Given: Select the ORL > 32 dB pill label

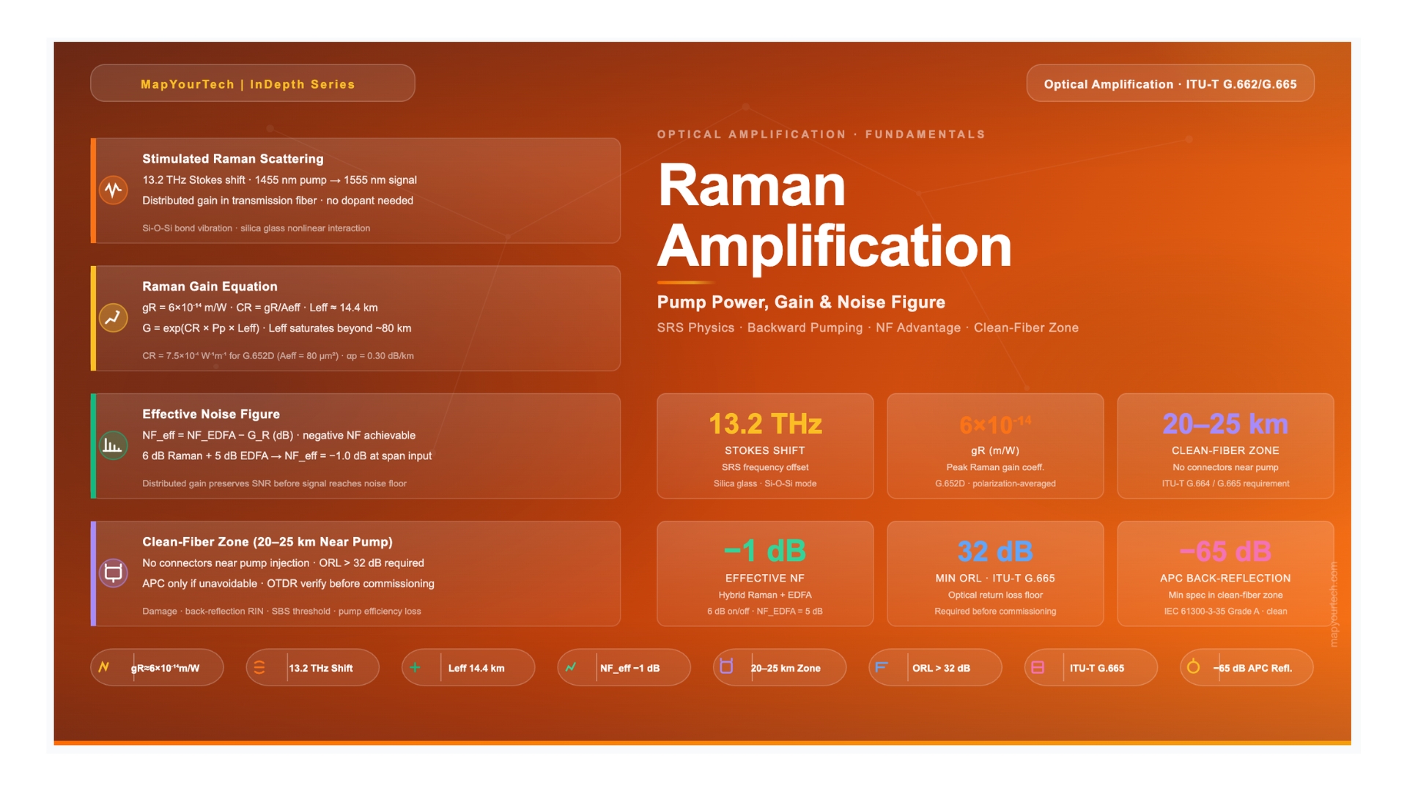Looking at the screenshot, I should pyautogui.click(x=941, y=668).
